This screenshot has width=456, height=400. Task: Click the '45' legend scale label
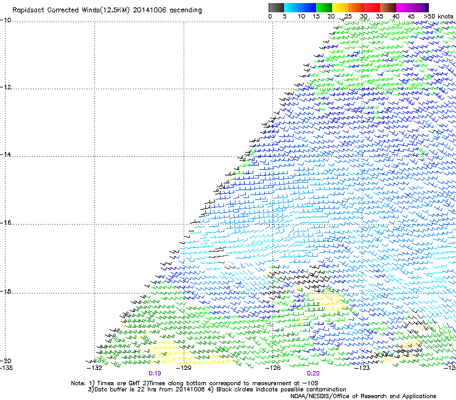pyautogui.click(x=411, y=17)
